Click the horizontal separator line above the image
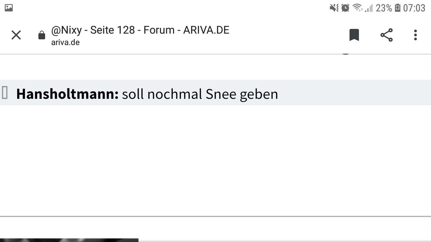 point(215,216)
